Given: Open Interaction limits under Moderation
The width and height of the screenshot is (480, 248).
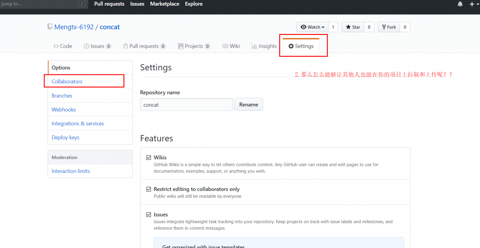Looking at the screenshot, I should coord(90,171).
